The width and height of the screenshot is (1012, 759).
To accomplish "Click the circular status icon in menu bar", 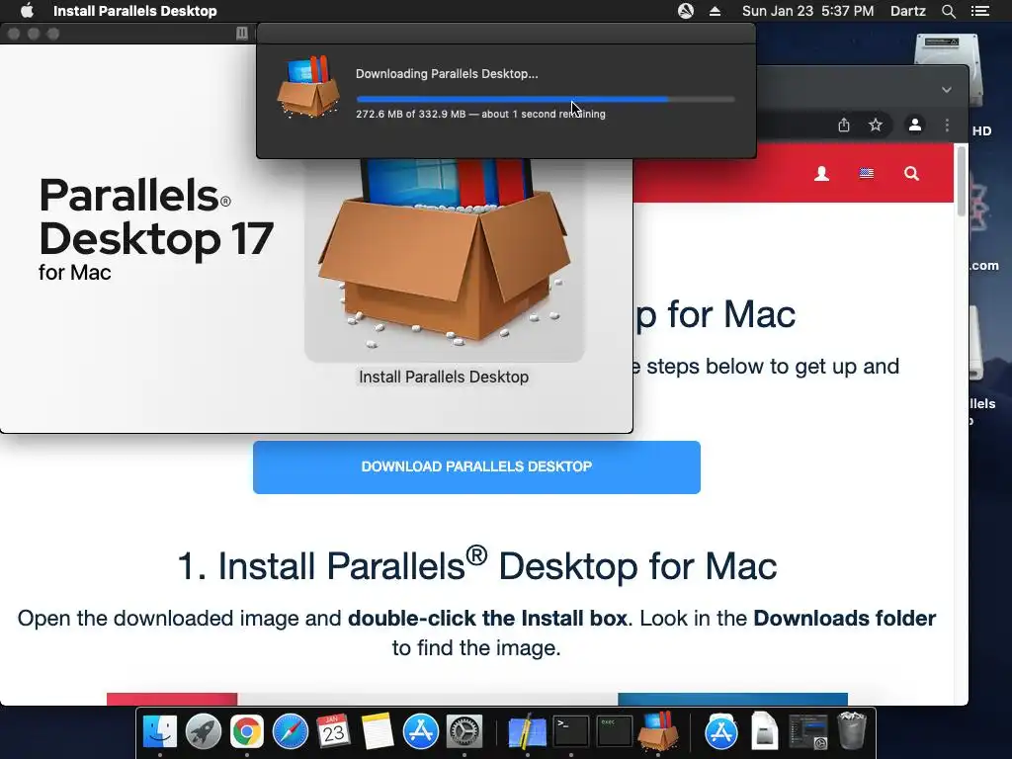I will (686, 11).
